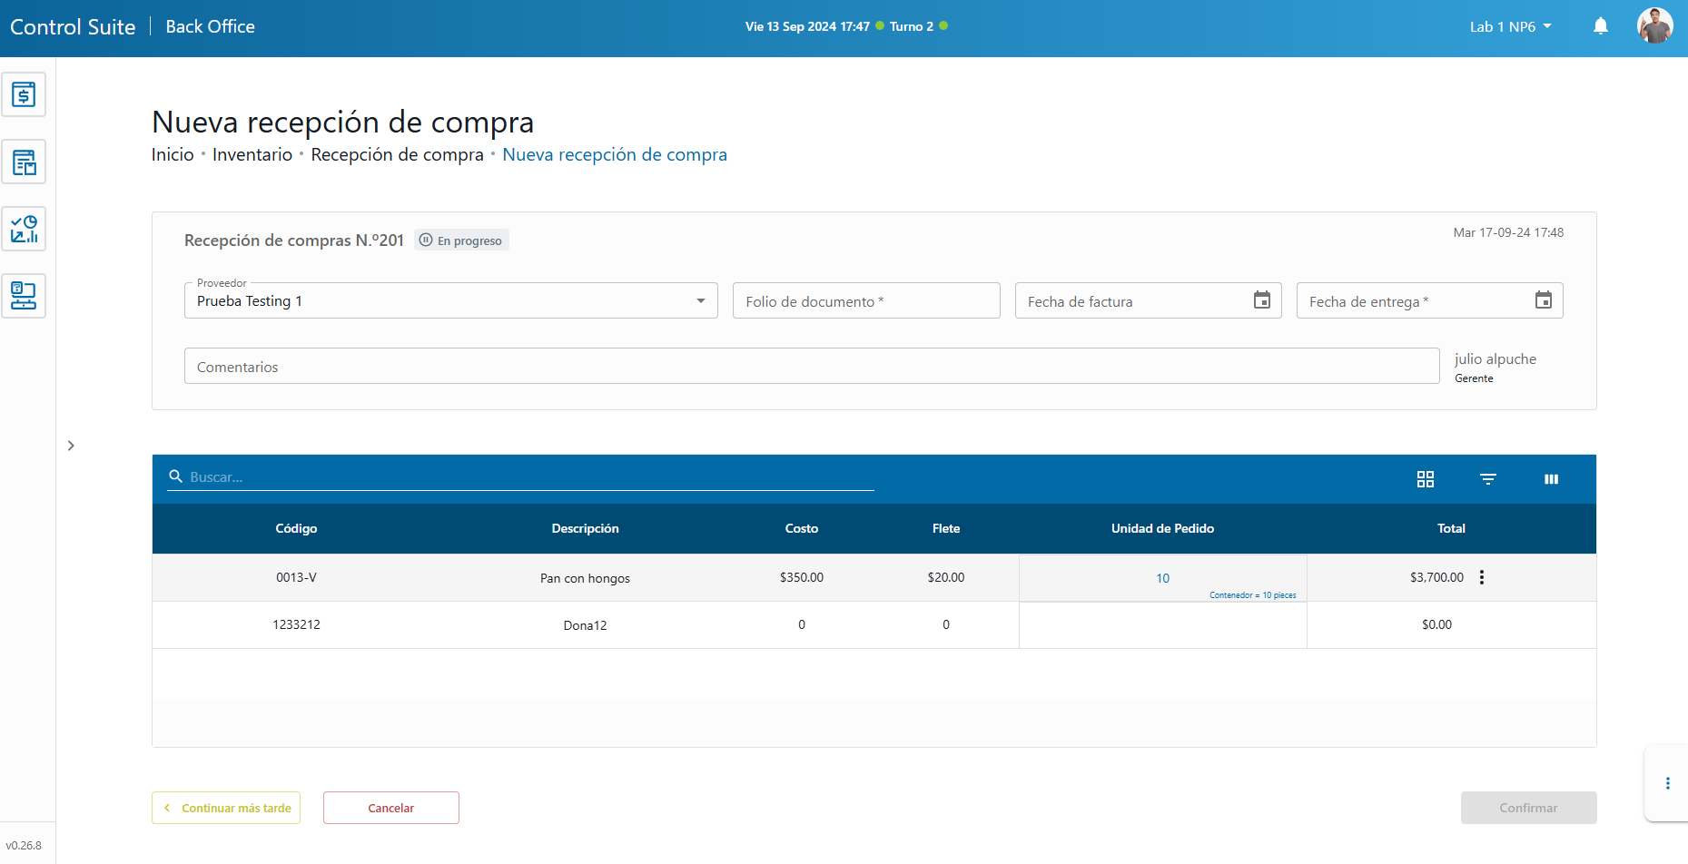Open the Lab 1 NP6 location dropdown
1688x864 pixels.
coord(1510,27)
